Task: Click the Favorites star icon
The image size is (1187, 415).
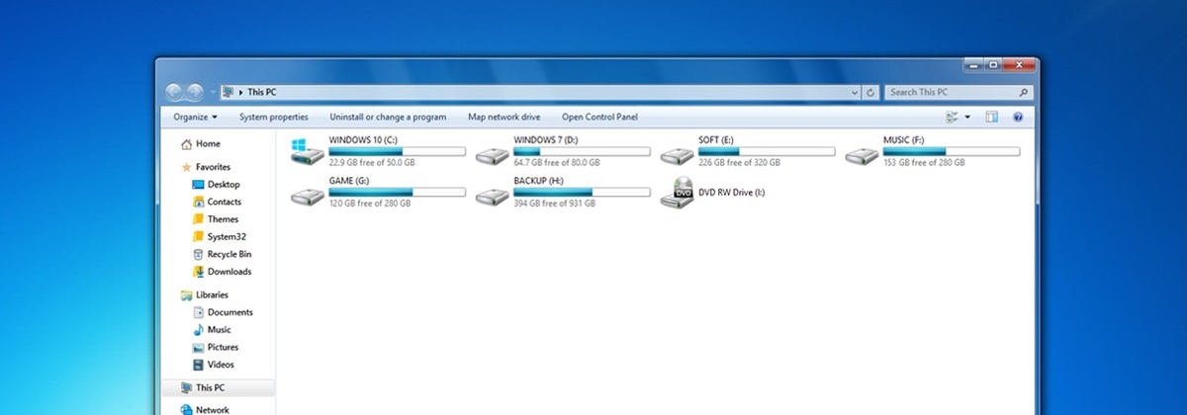Action: tap(186, 167)
